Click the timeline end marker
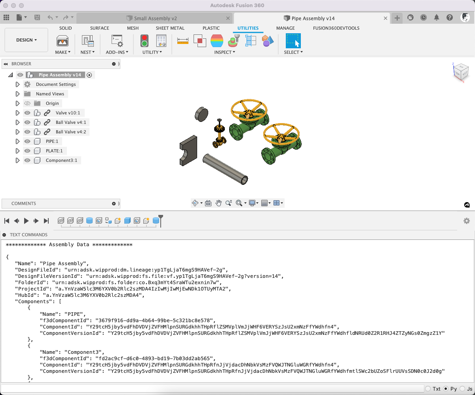This screenshot has height=395, width=475. point(161,221)
